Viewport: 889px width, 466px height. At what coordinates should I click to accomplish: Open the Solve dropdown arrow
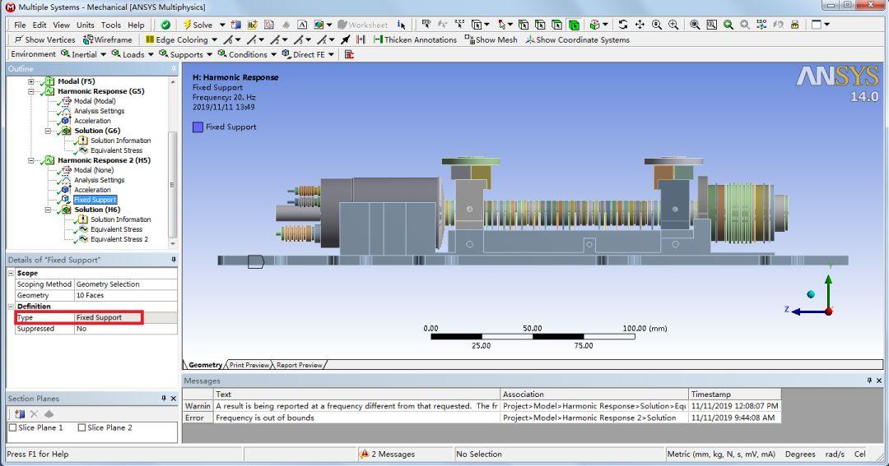tap(222, 25)
